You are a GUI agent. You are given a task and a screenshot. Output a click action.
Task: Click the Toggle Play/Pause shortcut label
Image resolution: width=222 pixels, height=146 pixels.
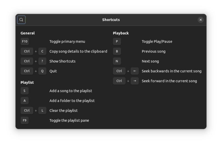[157, 41]
